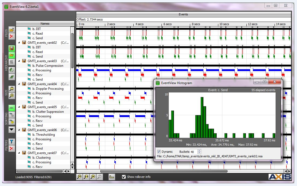The width and height of the screenshot is (297, 186).
Task: Uncheck the Dynamic checkbox in histogram
Action: (159, 152)
